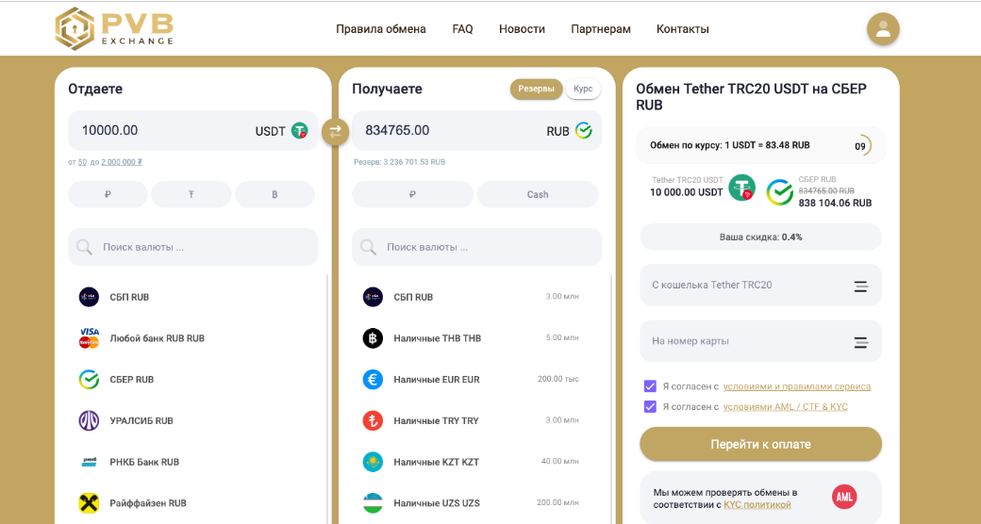Click the PVB Exchange logo
Image resolution: width=981 pixels, height=524 pixels.
click(114, 28)
